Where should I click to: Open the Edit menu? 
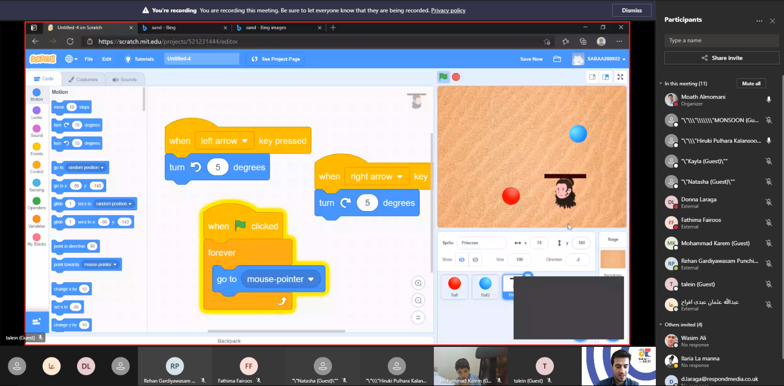click(107, 59)
